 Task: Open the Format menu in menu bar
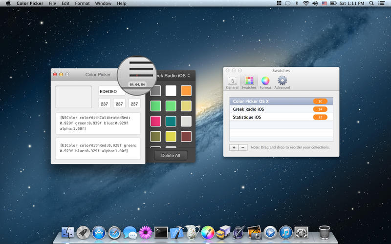(82, 3)
